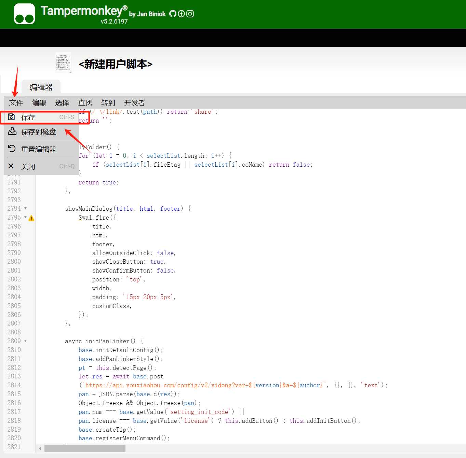466x458 pixels.
Task: Click 'base.createTip();' code line
Action: coord(107,430)
